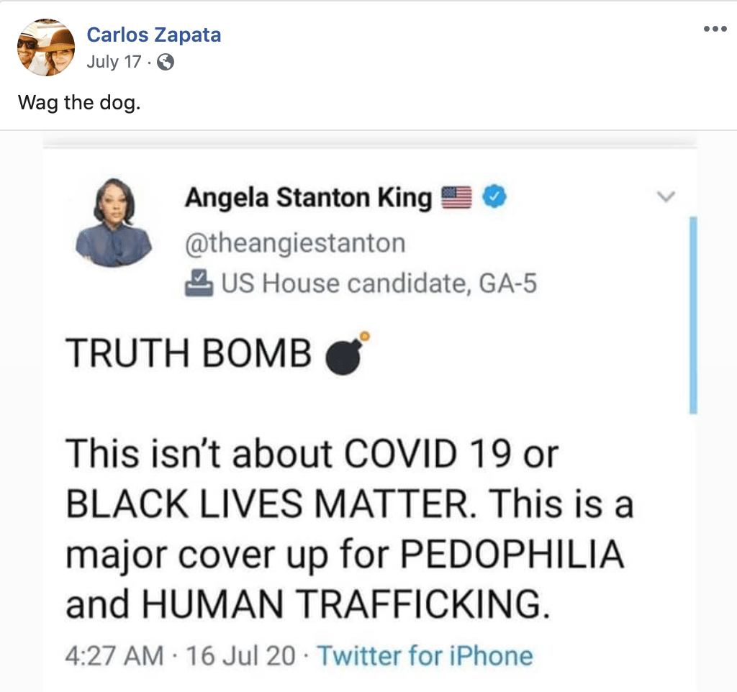Click the US House candidate, GA-5 label
Image resolution: width=737 pixels, height=692 pixels.
tap(379, 283)
